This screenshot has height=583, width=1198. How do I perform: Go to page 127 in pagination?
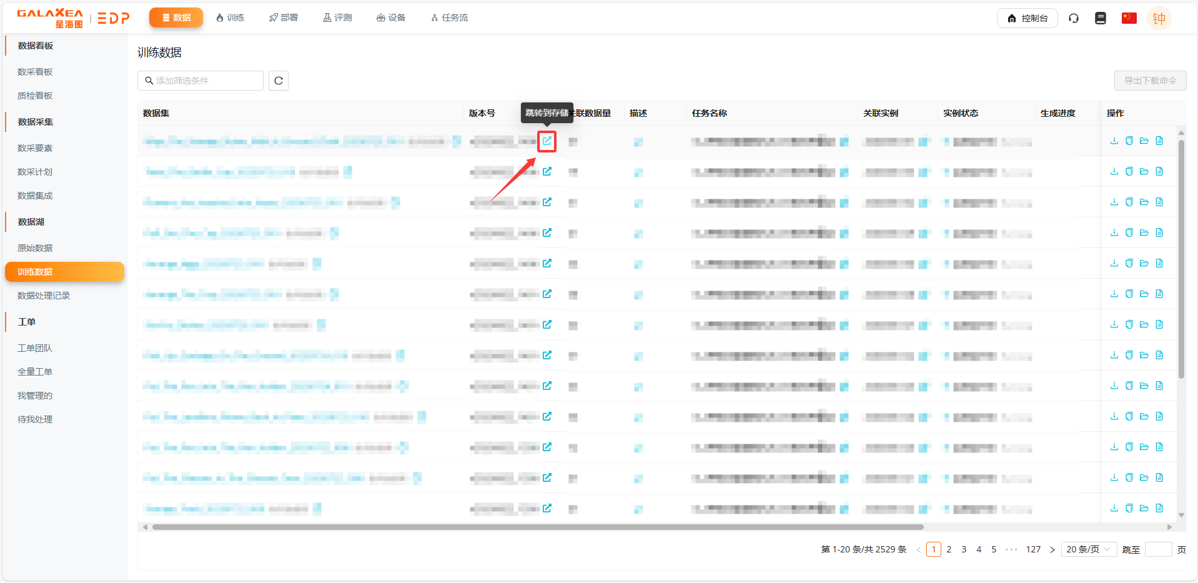pos(1033,549)
